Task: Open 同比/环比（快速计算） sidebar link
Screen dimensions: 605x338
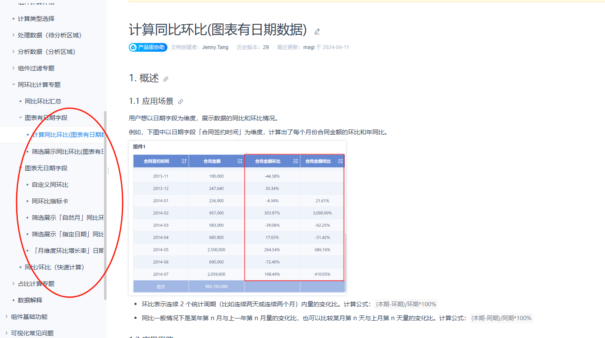Action: click(54, 267)
